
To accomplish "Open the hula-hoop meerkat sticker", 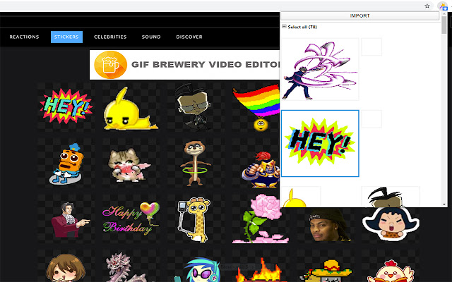I will pos(195,163).
